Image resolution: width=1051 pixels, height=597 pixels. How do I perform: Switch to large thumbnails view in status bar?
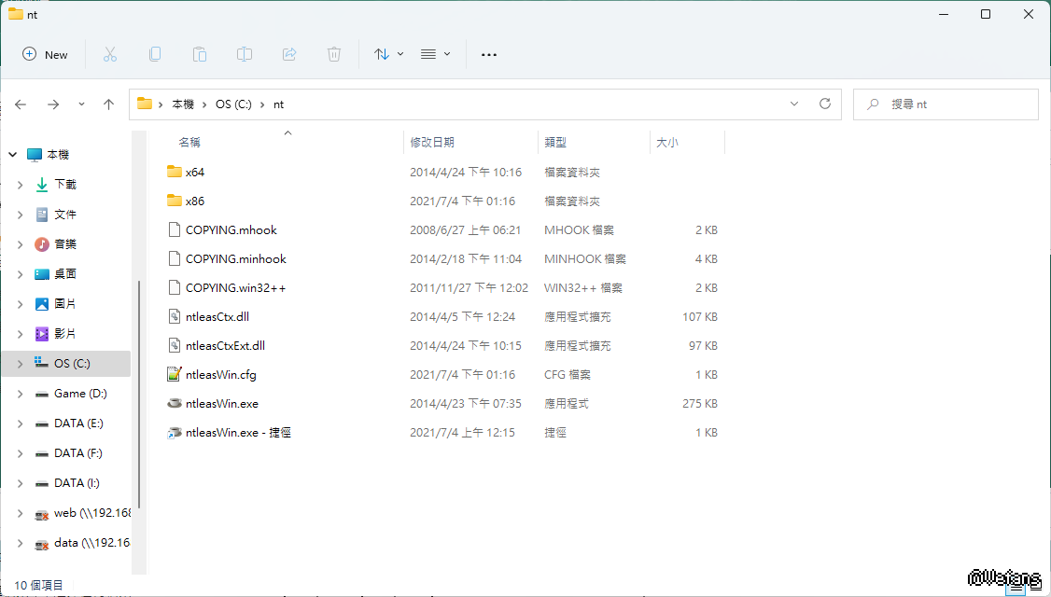coord(1034,586)
